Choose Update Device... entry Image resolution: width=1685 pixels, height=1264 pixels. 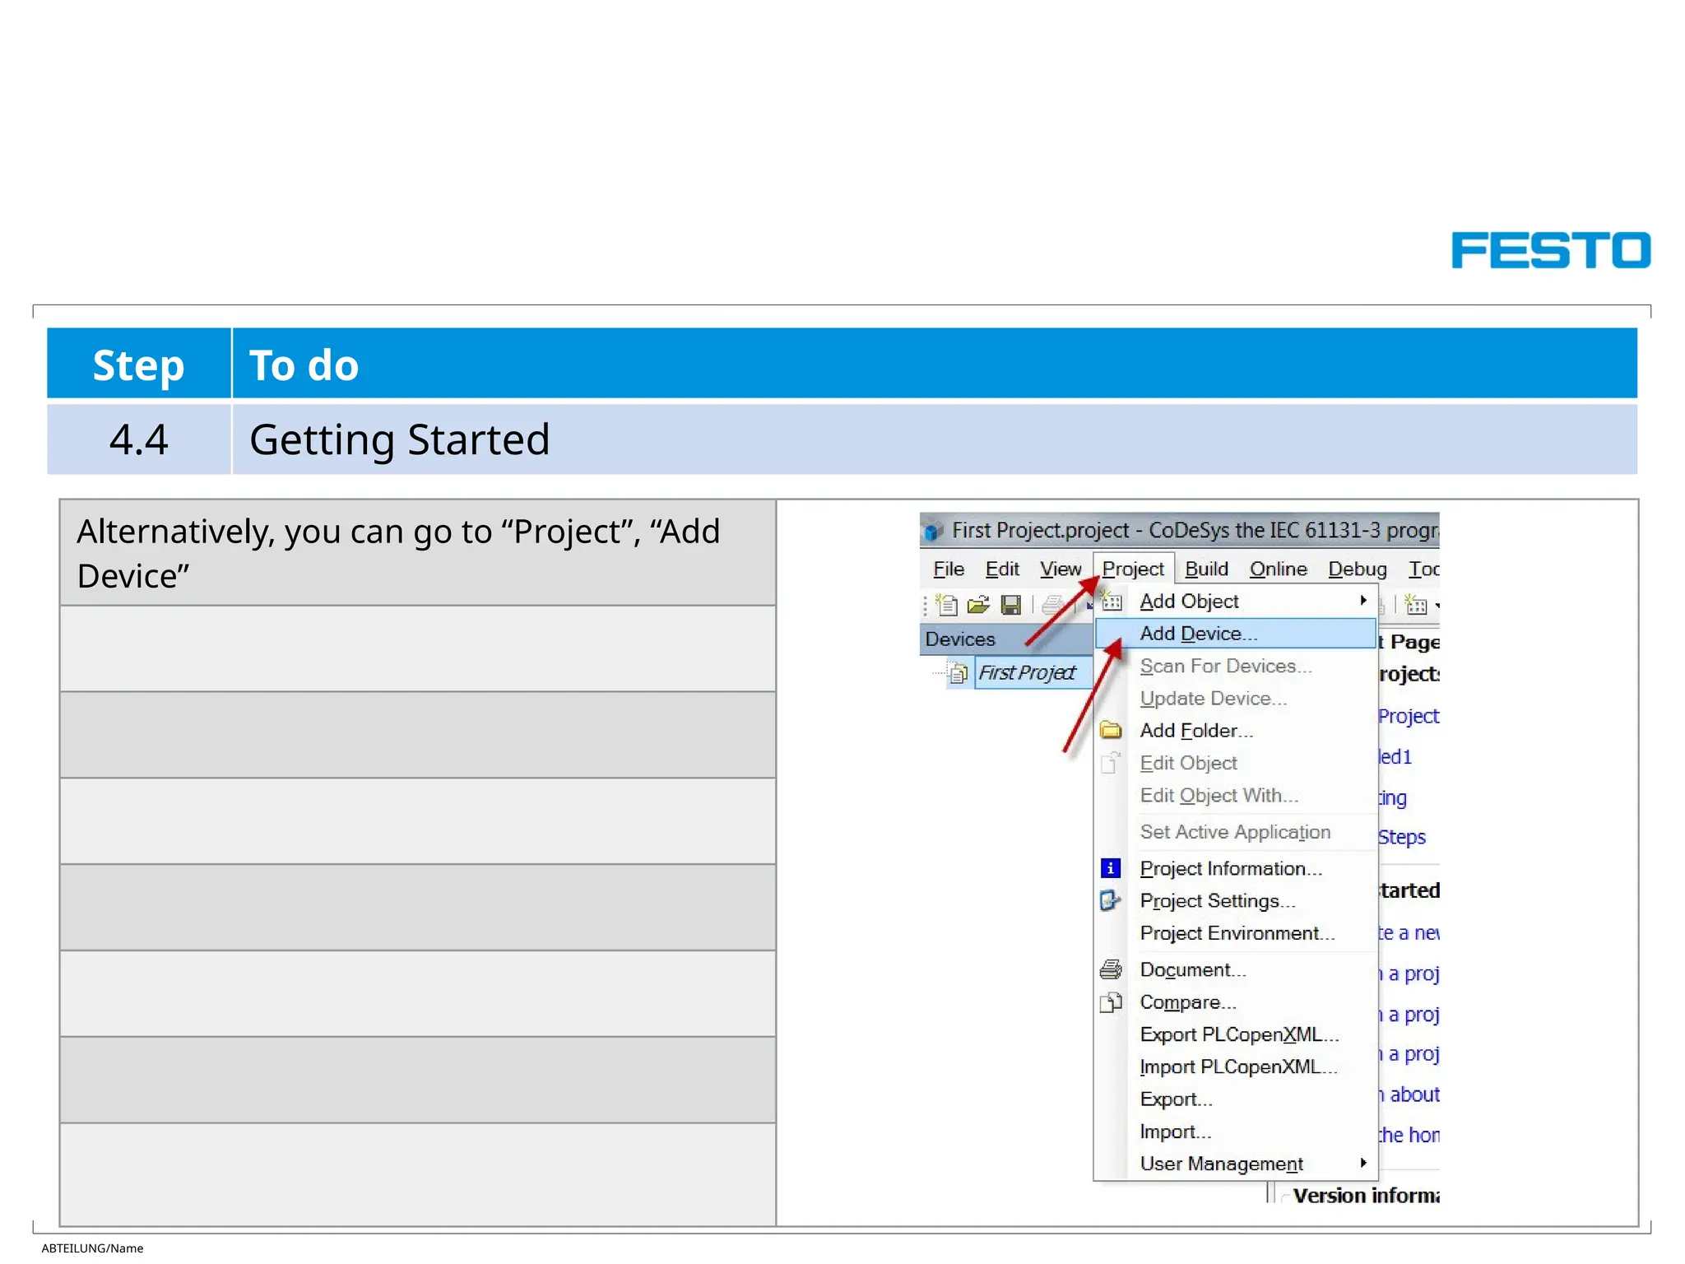1236,698
